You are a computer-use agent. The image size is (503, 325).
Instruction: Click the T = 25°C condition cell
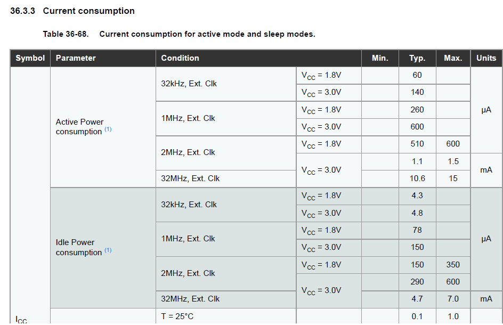point(226,316)
